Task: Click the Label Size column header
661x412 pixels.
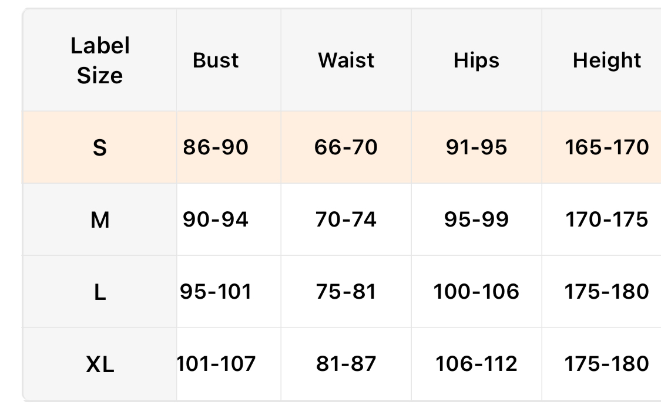Action: point(100,60)
